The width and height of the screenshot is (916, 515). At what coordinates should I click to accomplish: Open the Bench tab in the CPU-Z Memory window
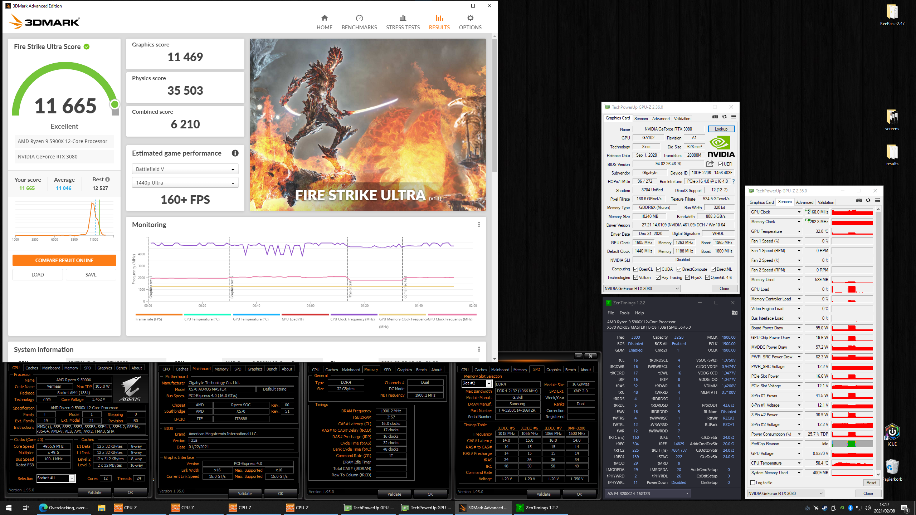(x=421, y=370)
